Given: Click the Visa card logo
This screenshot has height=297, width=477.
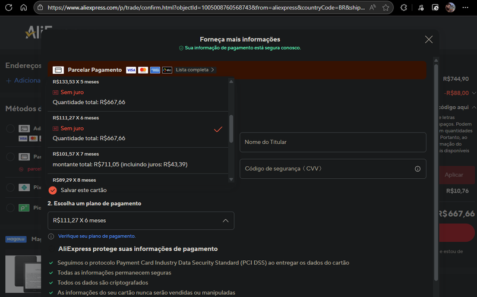Looking at the screenshot, I should tap(131, 70).
